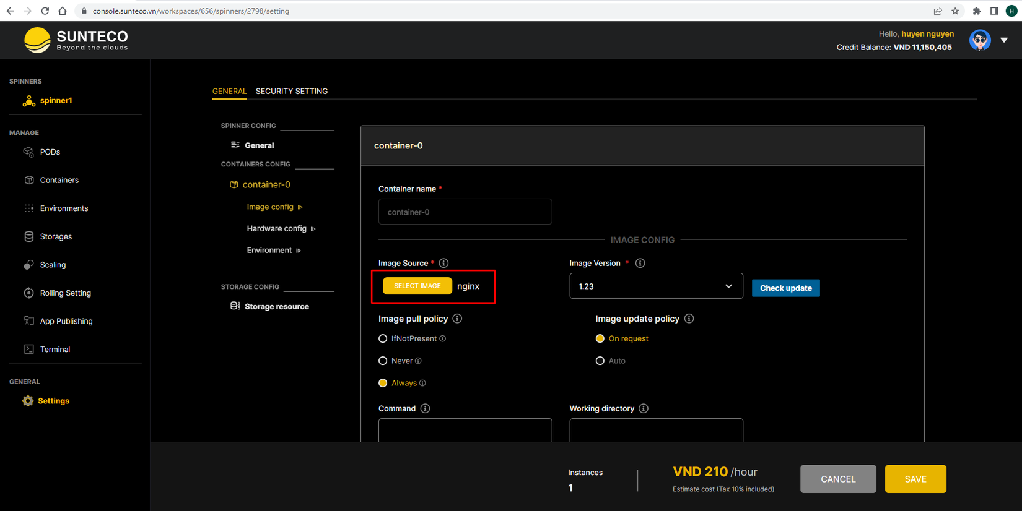Viewport: 1022px width, 511px height.
Task: Select General under Spinner Config
Action: pyautogui.click(x=259, y=145)
